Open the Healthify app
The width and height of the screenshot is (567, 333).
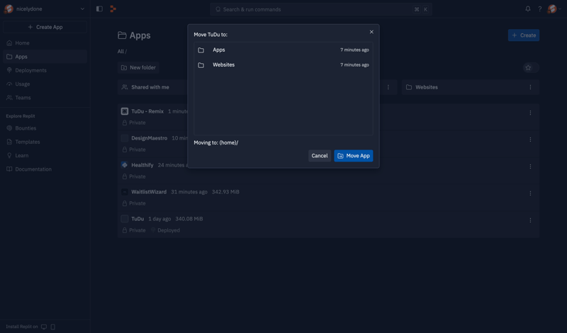[142, 165]
